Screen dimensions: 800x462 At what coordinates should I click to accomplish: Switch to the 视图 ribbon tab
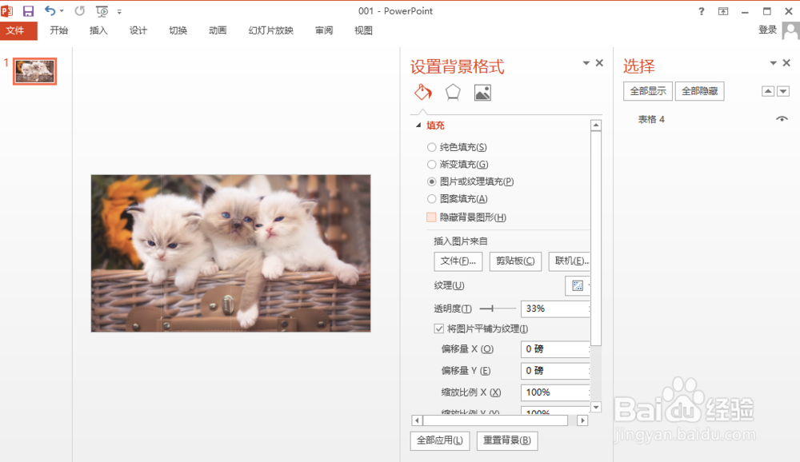pos(364,30)
